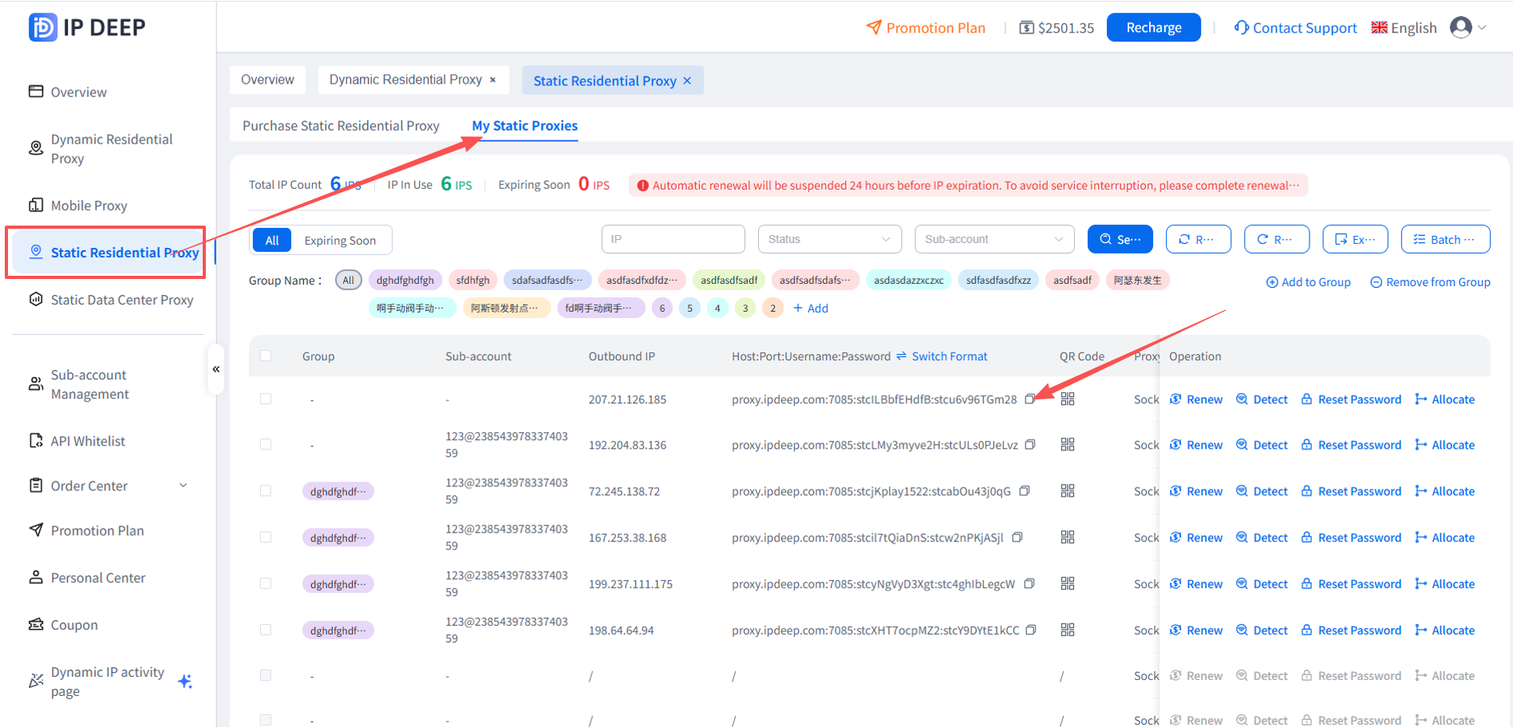
Task: Show QR code for 199.237.111.175
Action: [x=1068, y=584]
